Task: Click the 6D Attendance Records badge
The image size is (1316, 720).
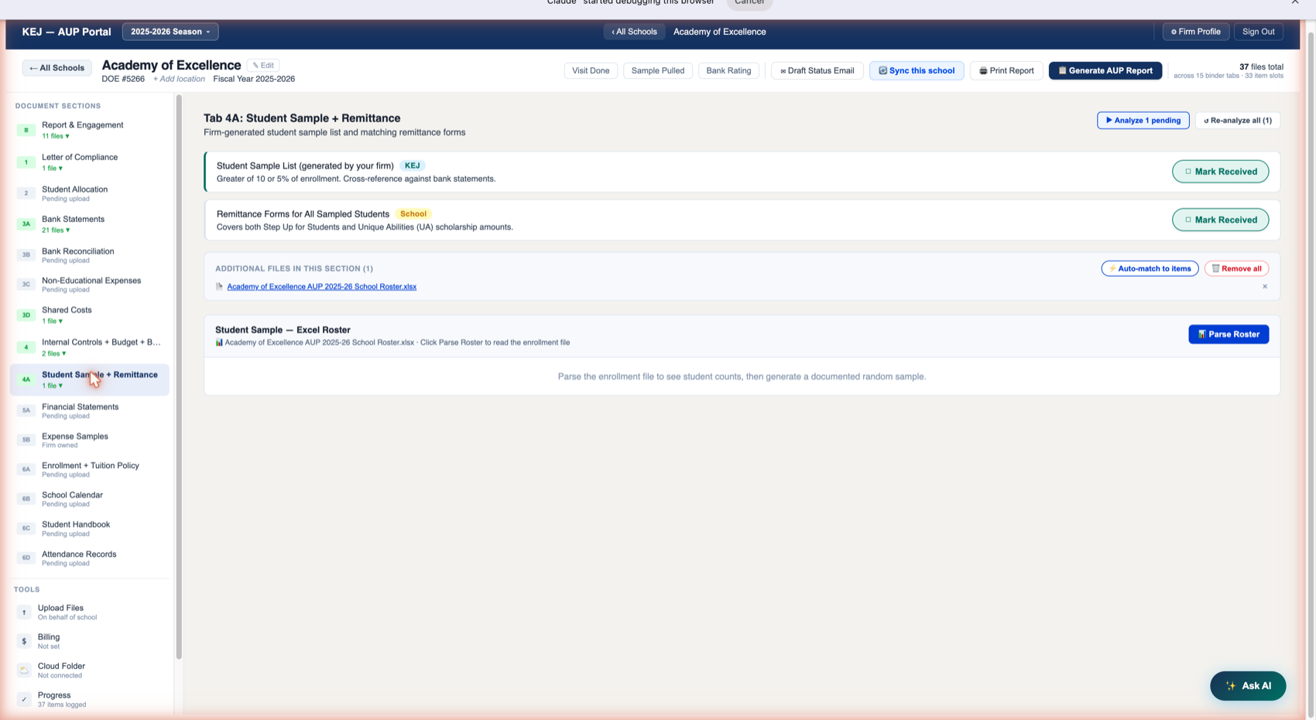Action: 26,558
